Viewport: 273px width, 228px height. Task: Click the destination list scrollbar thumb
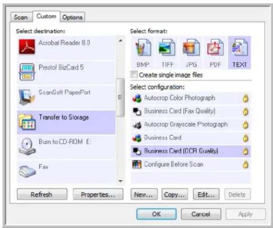point(120,97)
